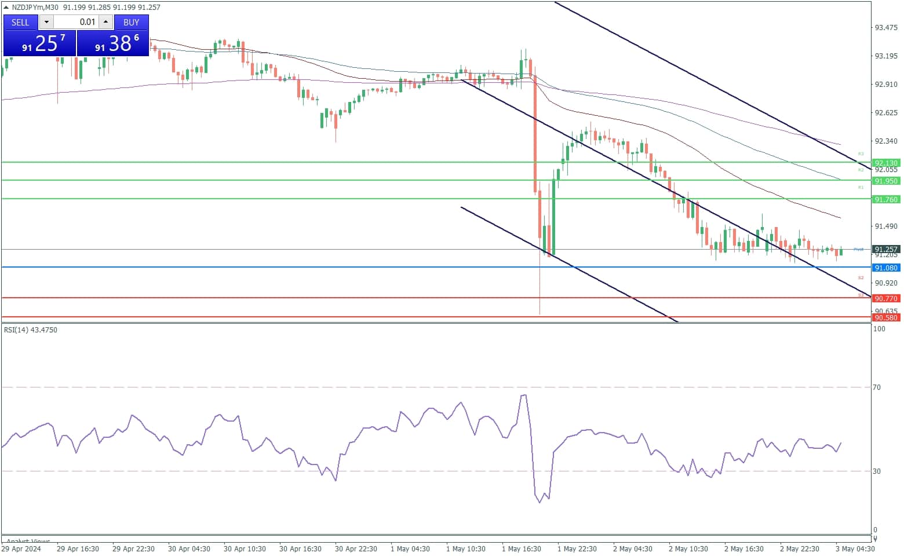Click the 0.01 lot volume field
The height and width of the screenshot is (556, 904).
click(76, 22)
